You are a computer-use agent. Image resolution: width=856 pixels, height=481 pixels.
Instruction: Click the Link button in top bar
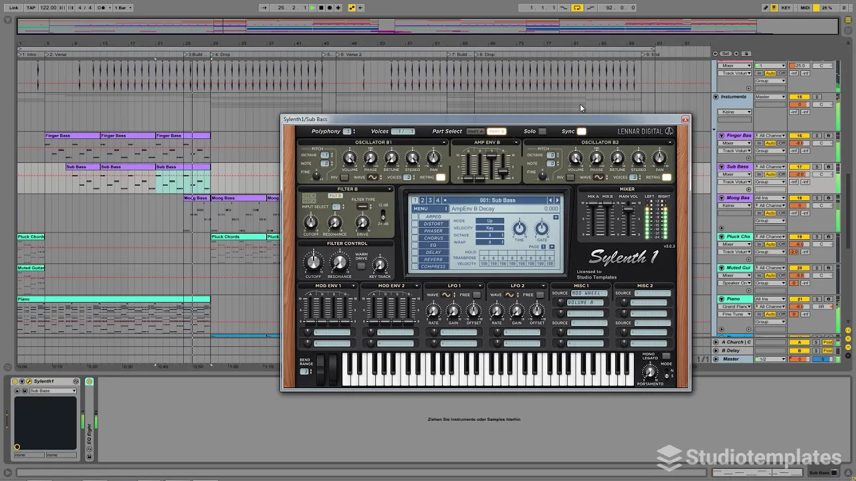pyautogui.click(x=14, y=8)
